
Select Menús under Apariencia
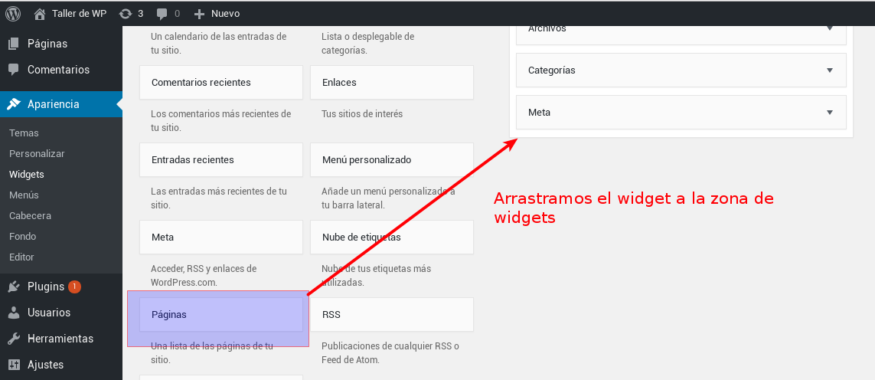point(24,195)
